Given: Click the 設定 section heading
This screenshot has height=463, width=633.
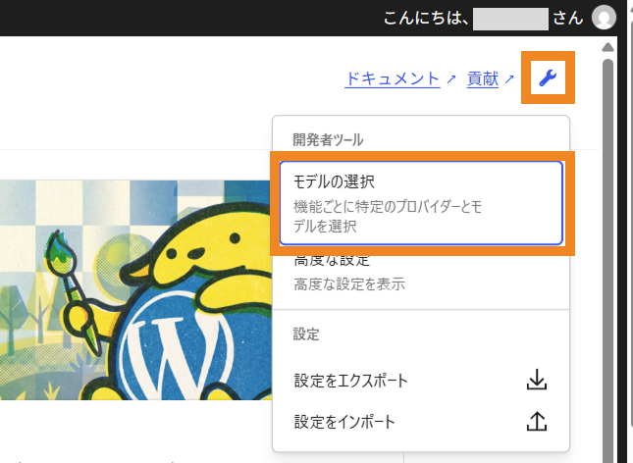Looking at the screenshot, I should click(306, 334).
